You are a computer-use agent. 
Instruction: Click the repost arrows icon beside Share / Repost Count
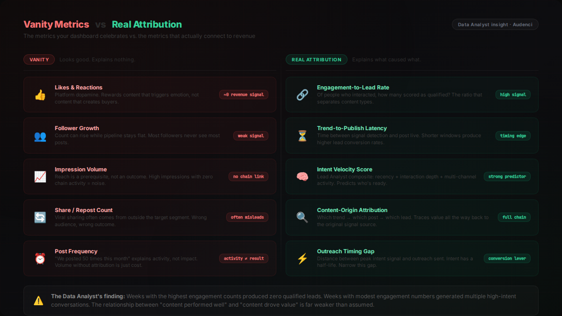(40, 218)
